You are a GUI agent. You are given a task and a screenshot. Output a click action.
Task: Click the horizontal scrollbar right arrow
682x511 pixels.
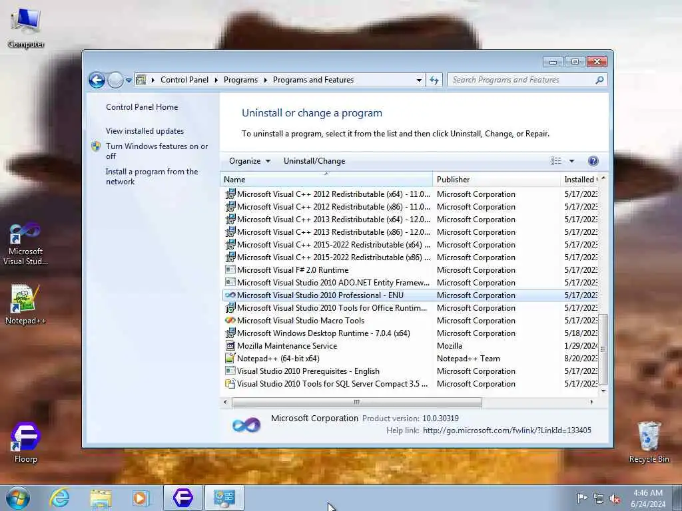(591, 402)
